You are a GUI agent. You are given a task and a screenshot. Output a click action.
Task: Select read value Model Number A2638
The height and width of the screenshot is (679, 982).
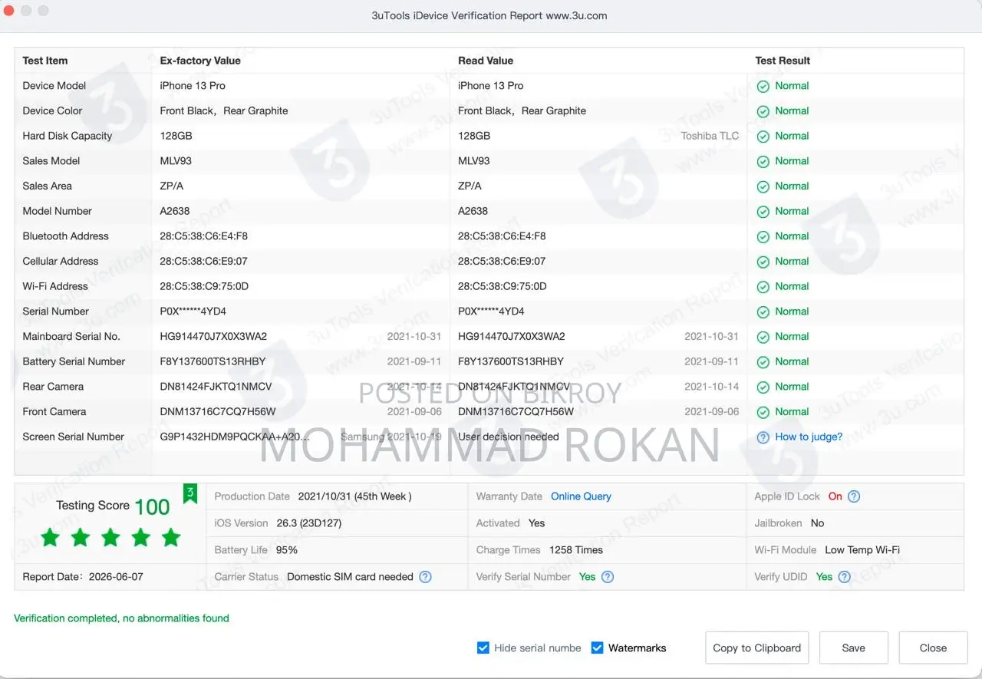tap(473, 211)
